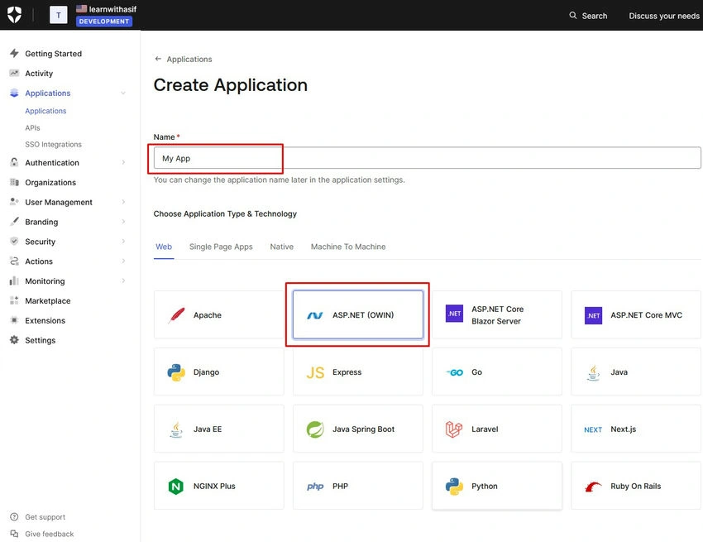Image resolution: width=703 pixels, height=542 pixels.
Task: Open the tenant avatar T icon
Action: pyautogui.click(x=58, y=15)
